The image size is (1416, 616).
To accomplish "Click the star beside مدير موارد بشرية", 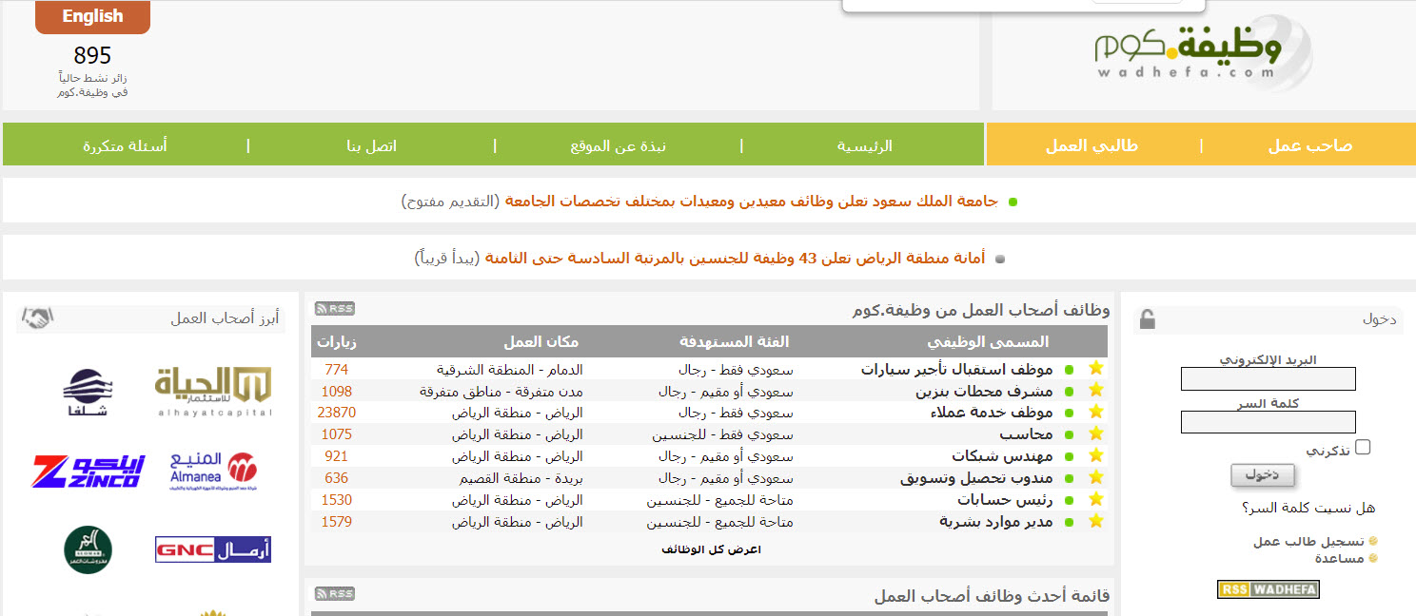I will [x=1095, y=522].
